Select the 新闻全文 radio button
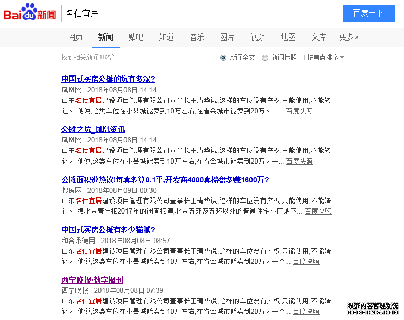Image resolution: width=404 pixels, height=320 pixels. click(x=223, y=58)
